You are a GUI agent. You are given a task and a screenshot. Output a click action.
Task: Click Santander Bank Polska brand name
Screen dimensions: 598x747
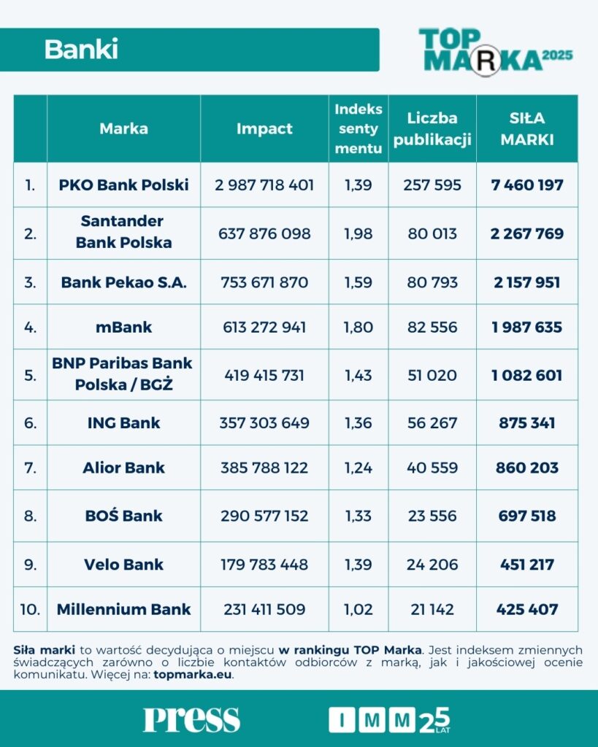pyautogui.click(x=123, y=232)
